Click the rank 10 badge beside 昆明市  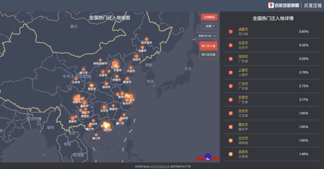point(231,154)
